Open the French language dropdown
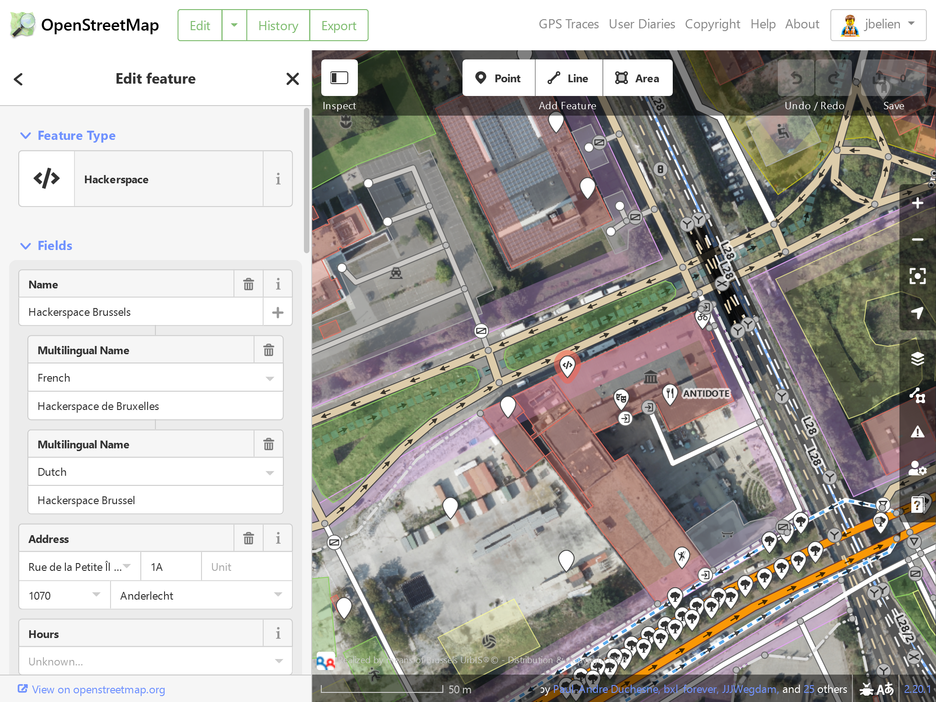 coord(270,378)
